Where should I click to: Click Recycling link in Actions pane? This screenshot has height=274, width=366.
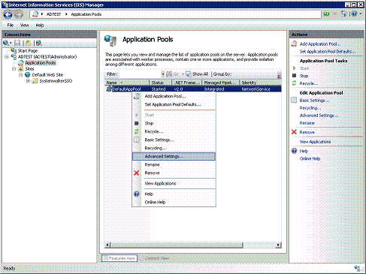click(310, 108)
